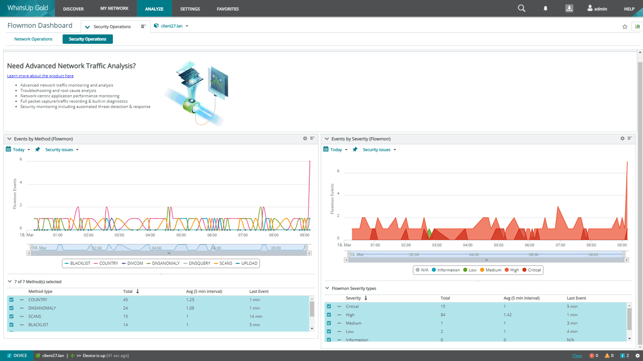Screen dimensions: 643x361
Task: Click the red alert counter in status bar
Action: click(x=593, y=356)
